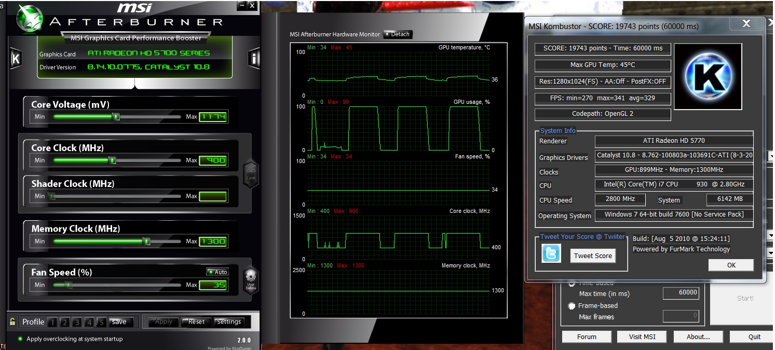Click the Core Voltage slider handle

(x=116, y=117)
